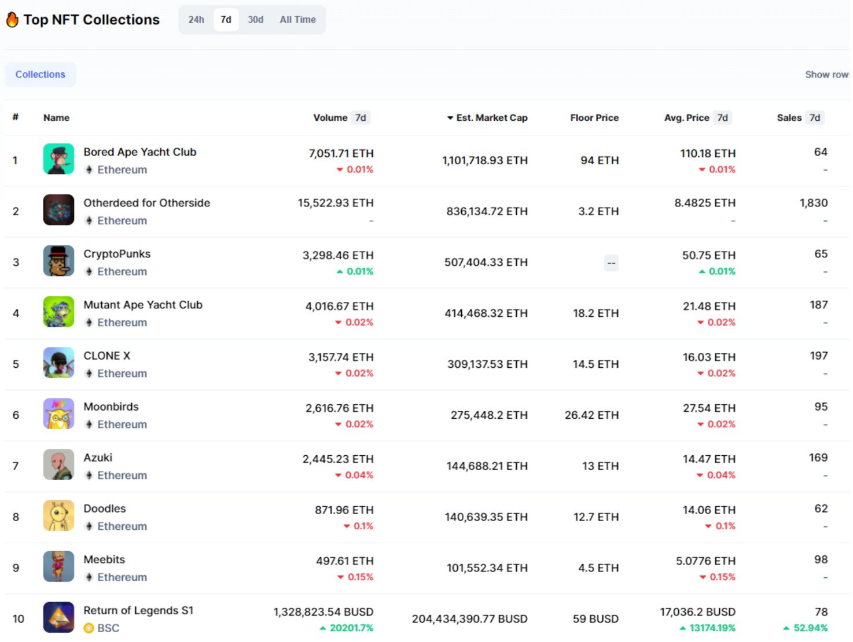This screenshot has width=853, height=642.
Task: Sort the table by Sales
Action: (789, 117)
